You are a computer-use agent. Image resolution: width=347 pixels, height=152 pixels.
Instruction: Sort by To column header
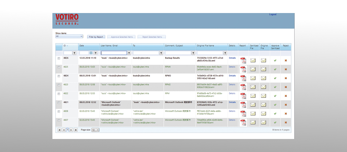click(x=134, y=46)
